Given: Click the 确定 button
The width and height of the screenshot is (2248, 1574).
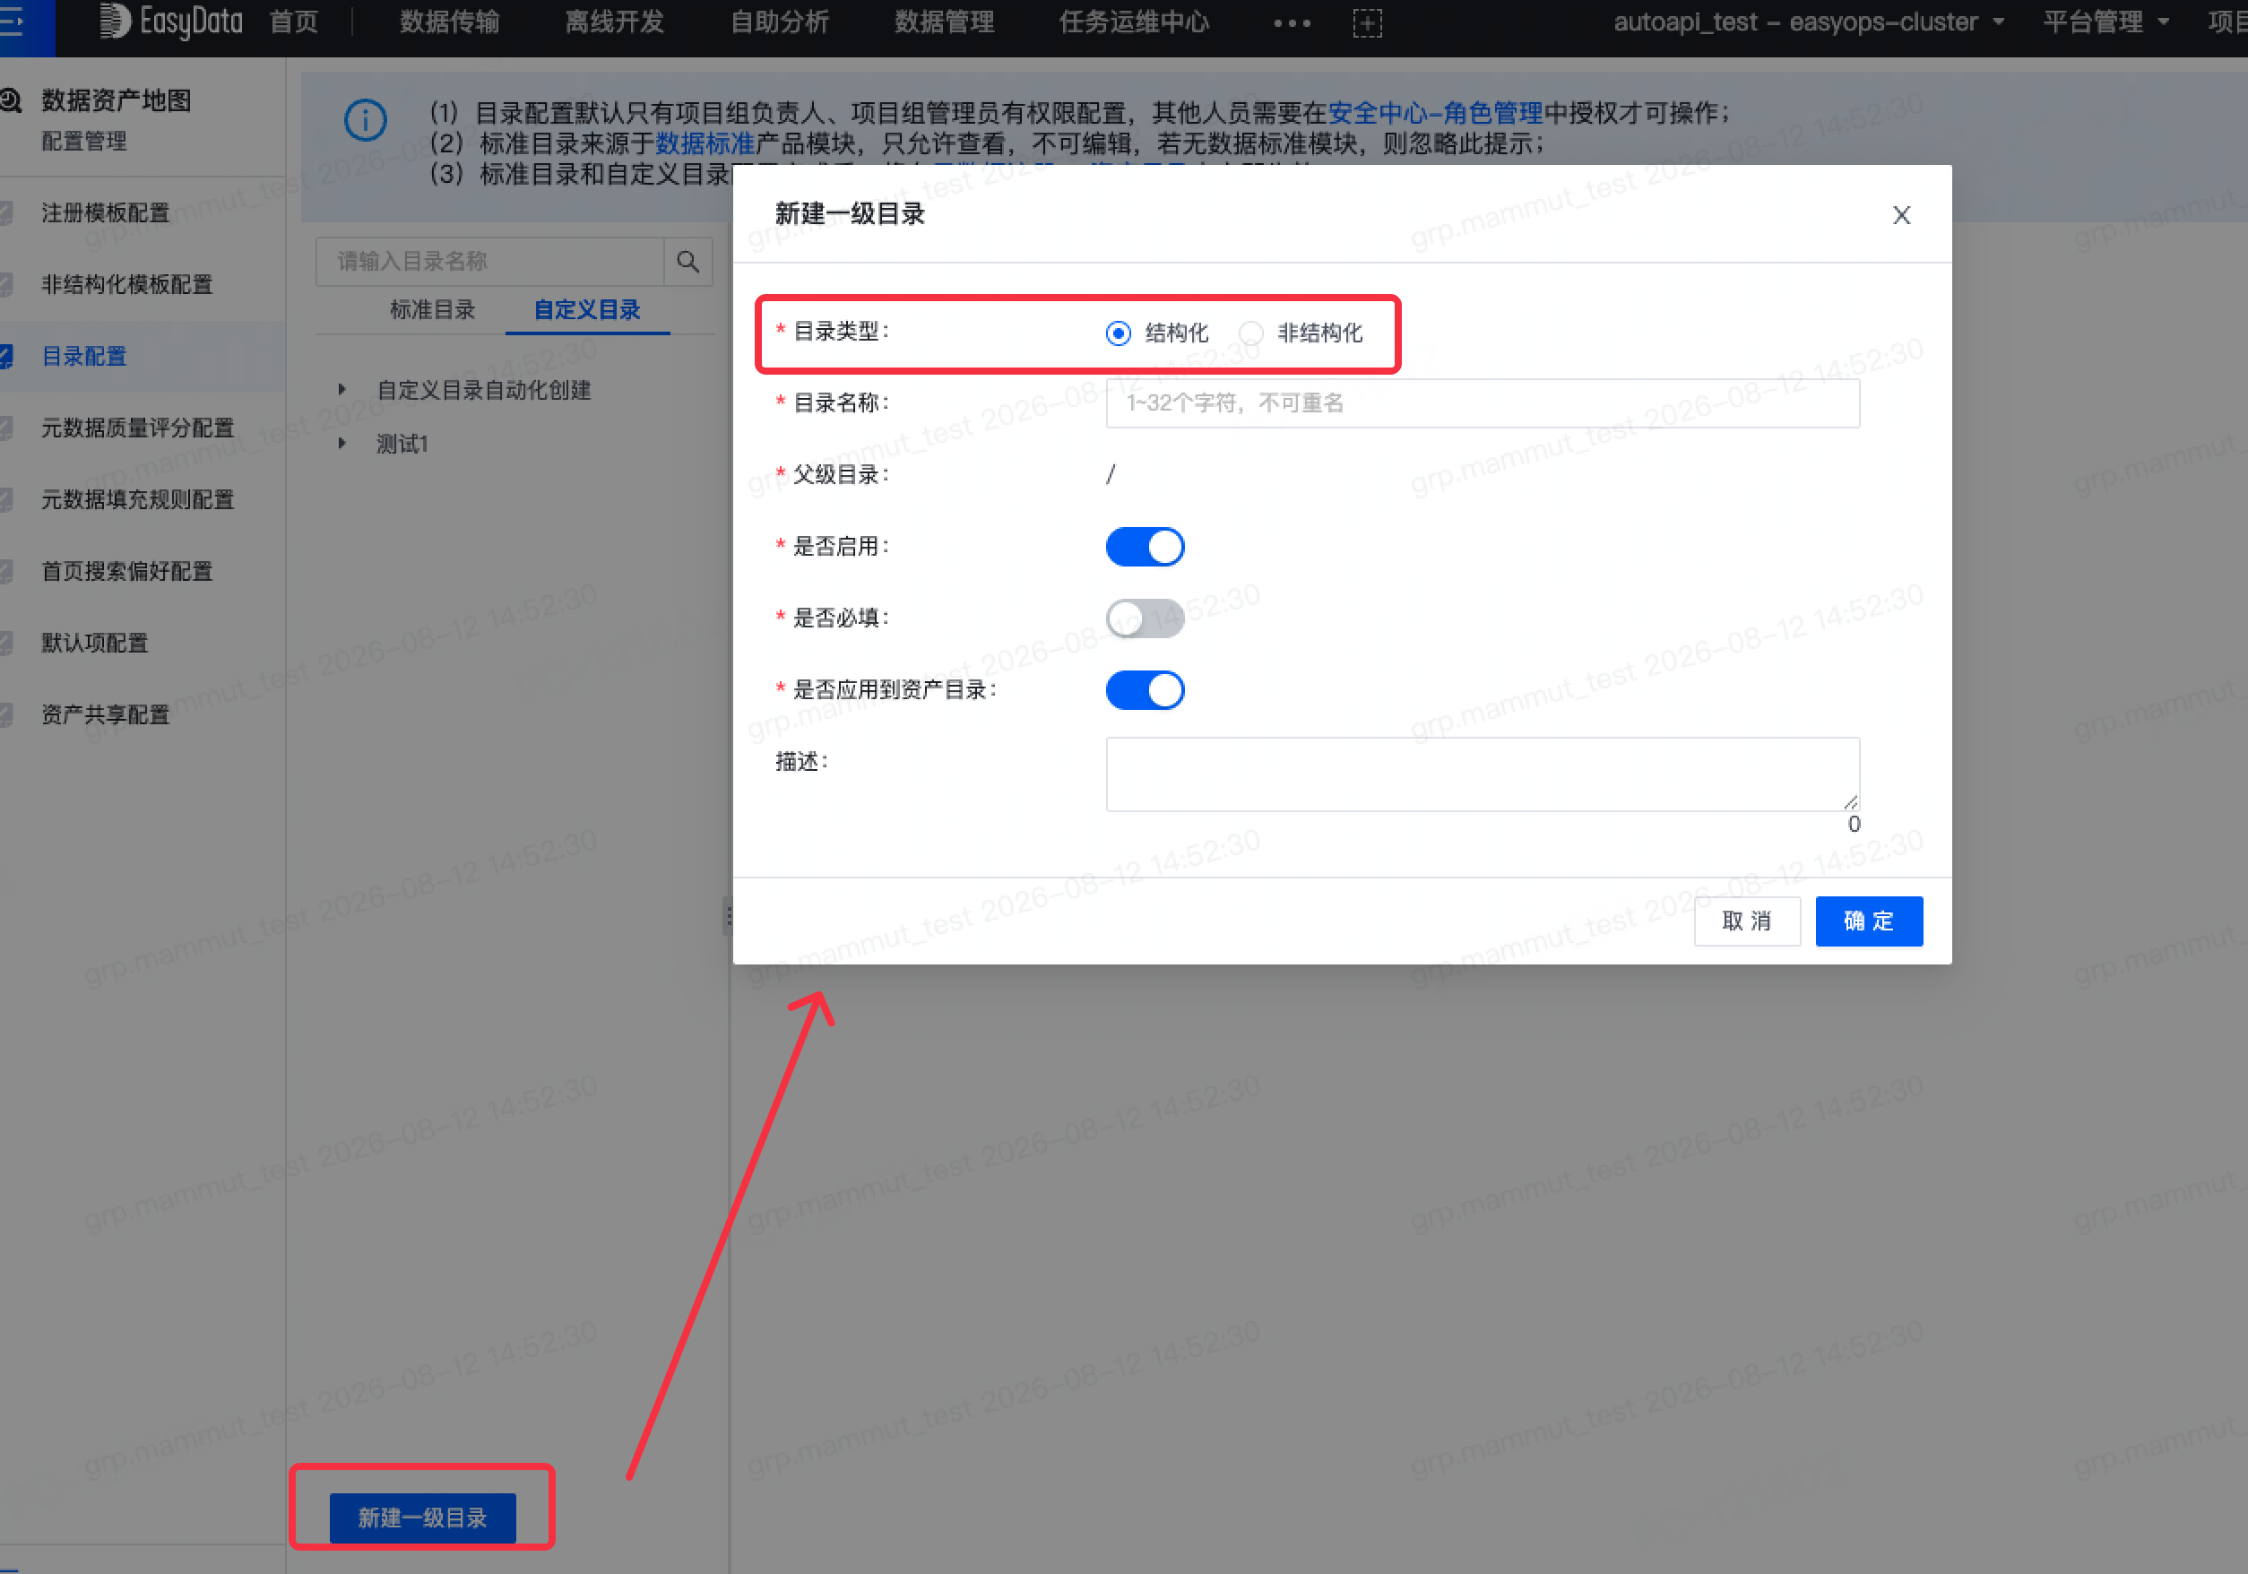Looking at the screenshot, I should click(x=1868, y=921).
